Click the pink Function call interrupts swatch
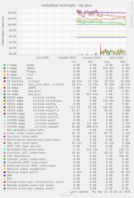This screenshot has width=134, height=198. point(5,153)
